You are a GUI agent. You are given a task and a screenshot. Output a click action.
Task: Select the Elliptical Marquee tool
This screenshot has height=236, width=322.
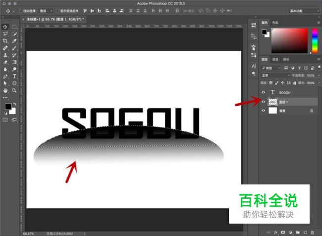(x=14, y=27)
